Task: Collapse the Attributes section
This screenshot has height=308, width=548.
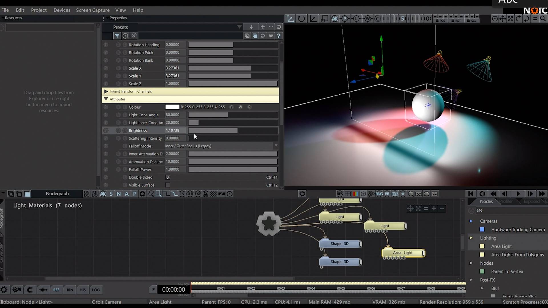Action: click(106, 99)
